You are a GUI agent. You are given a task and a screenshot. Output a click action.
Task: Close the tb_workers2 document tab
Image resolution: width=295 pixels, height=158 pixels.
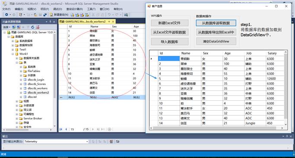[113, 22]
